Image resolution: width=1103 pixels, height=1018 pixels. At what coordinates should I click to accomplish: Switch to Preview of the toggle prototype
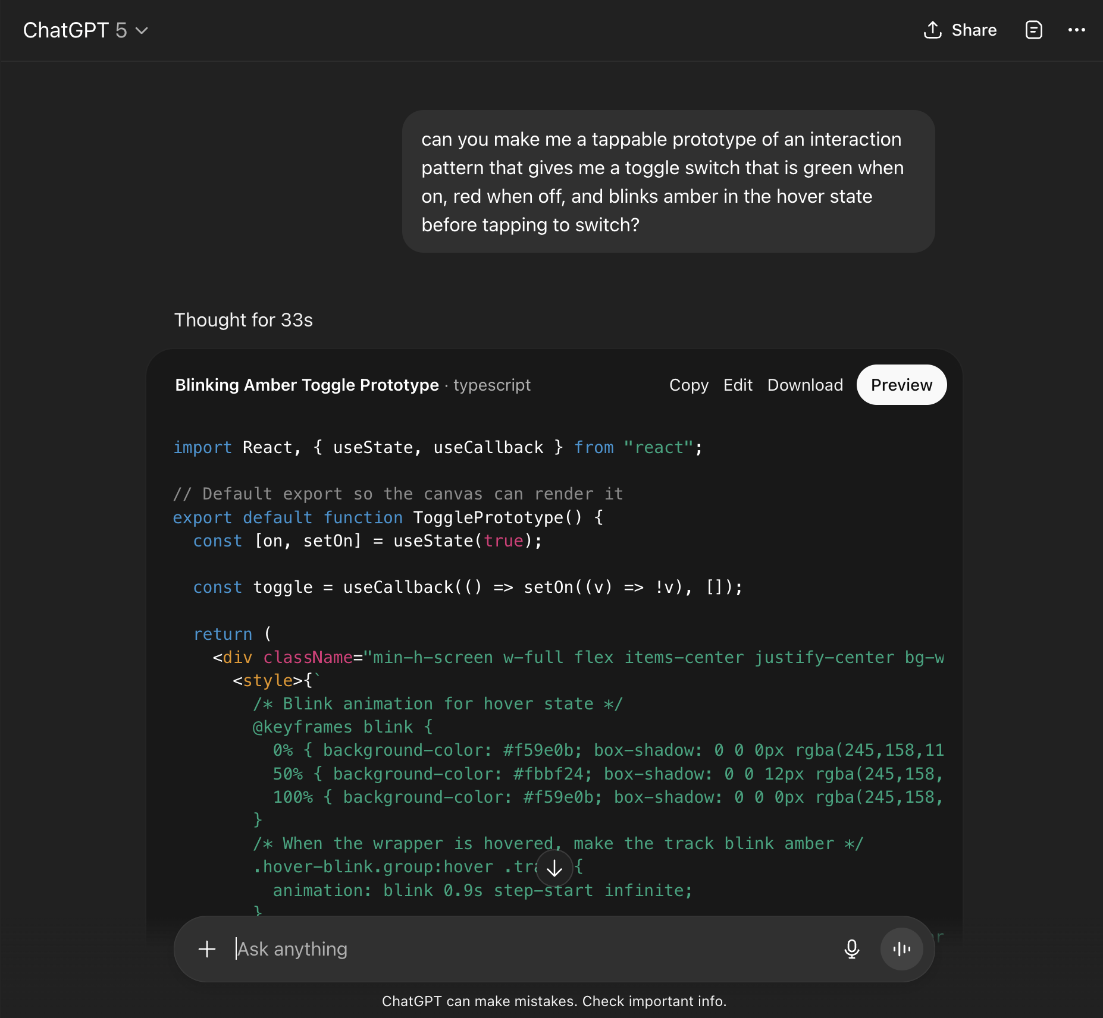click(901, 385)
